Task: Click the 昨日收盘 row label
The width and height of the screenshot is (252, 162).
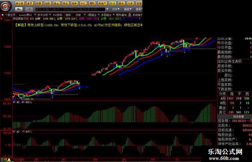Action: point(225,43)
